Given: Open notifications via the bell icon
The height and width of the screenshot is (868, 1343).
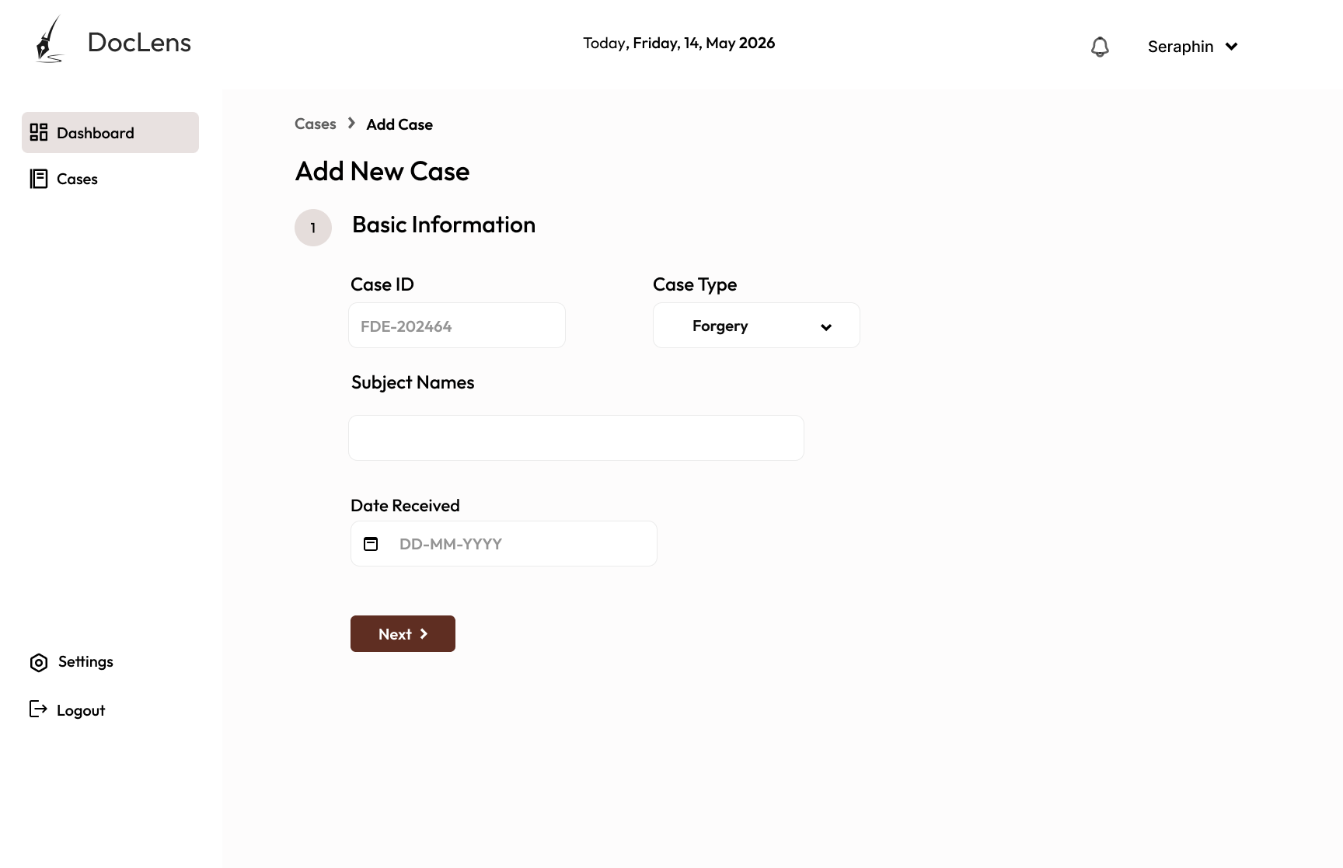Looking at the screenshot, I should [x=1100, y=47].
